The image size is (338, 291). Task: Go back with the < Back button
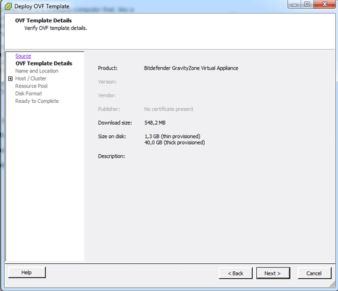235,273
